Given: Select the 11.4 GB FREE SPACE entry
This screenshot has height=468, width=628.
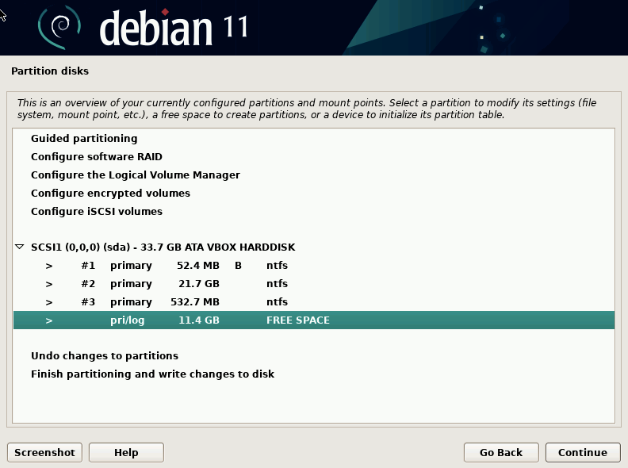Looking at the screenshot, I should coord(238,320).
